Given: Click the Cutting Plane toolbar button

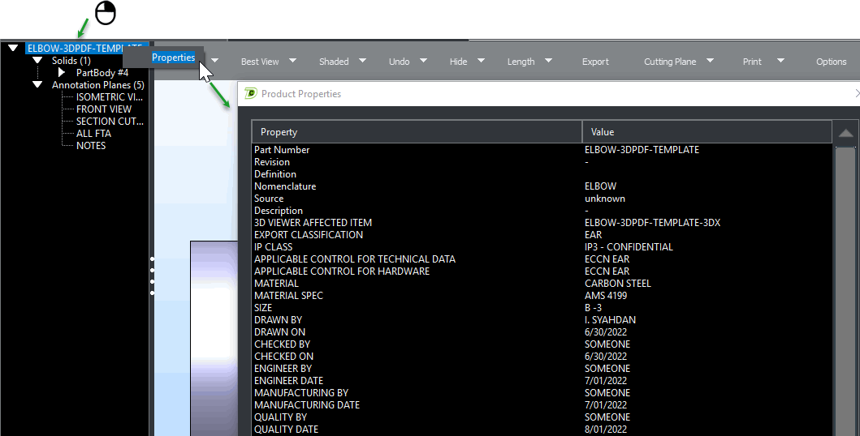Looking at the screenshot, I should coord(670,62).
